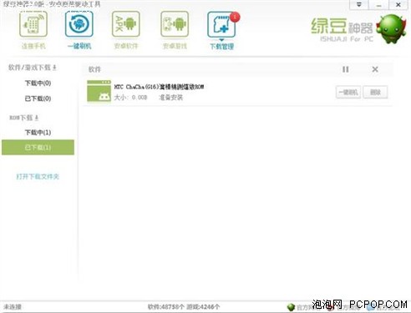
Task: Open the 连接手机 (connect phone) icon
Action: click(33, 24)
